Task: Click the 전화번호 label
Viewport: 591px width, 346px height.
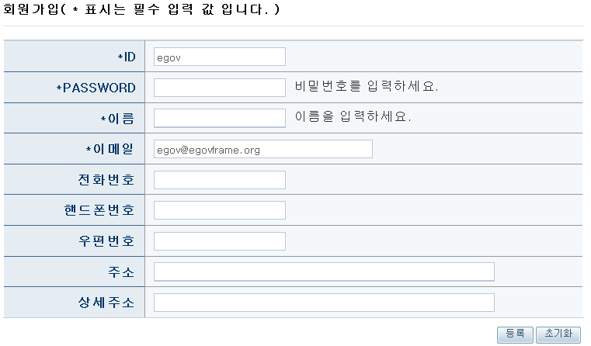Action: (x=106, y=179)
